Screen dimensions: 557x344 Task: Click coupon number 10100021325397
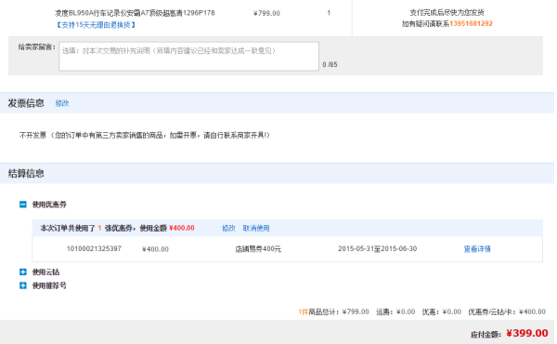click(94, 248)
